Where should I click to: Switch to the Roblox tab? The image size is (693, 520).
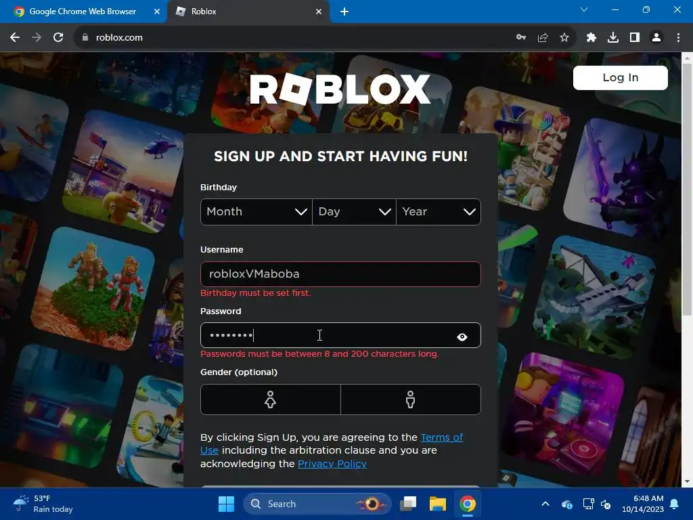(x=248, y=12)
